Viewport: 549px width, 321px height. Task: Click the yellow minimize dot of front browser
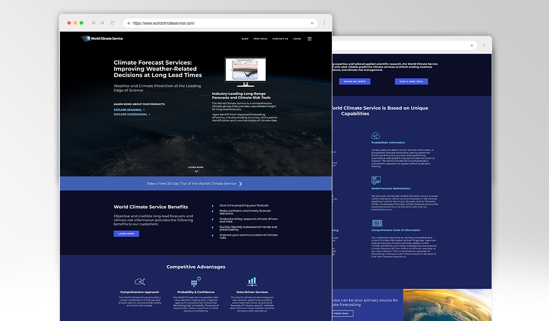75,23
